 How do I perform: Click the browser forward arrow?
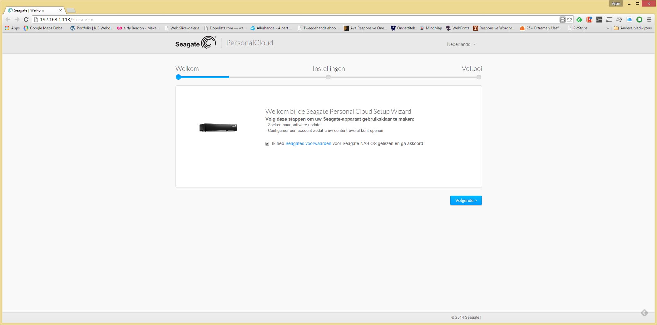17,19
